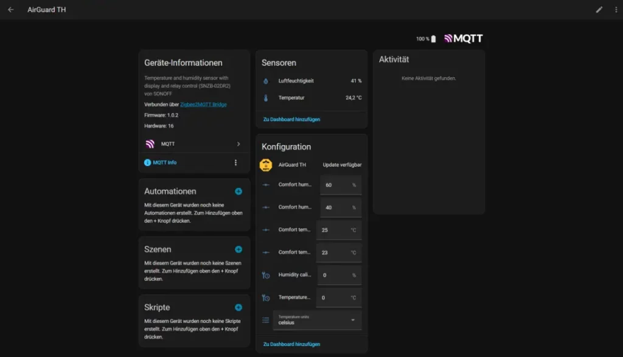Screen dimensions: 623x357
Task: Click the Comfort humidity slider icon
Action: [x=266, y=184]
